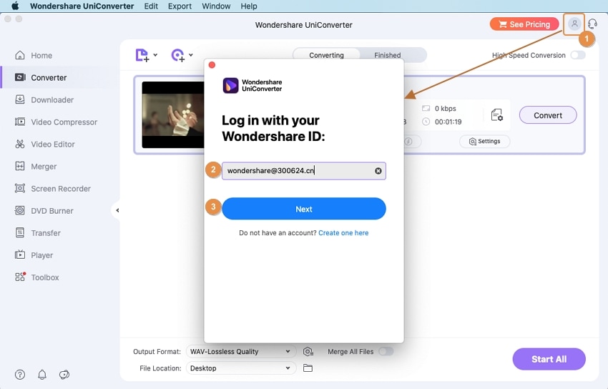Expand the Add Files dropdown arrow
The width and height of the screenshot is (608, 389).
pos(155,54)
